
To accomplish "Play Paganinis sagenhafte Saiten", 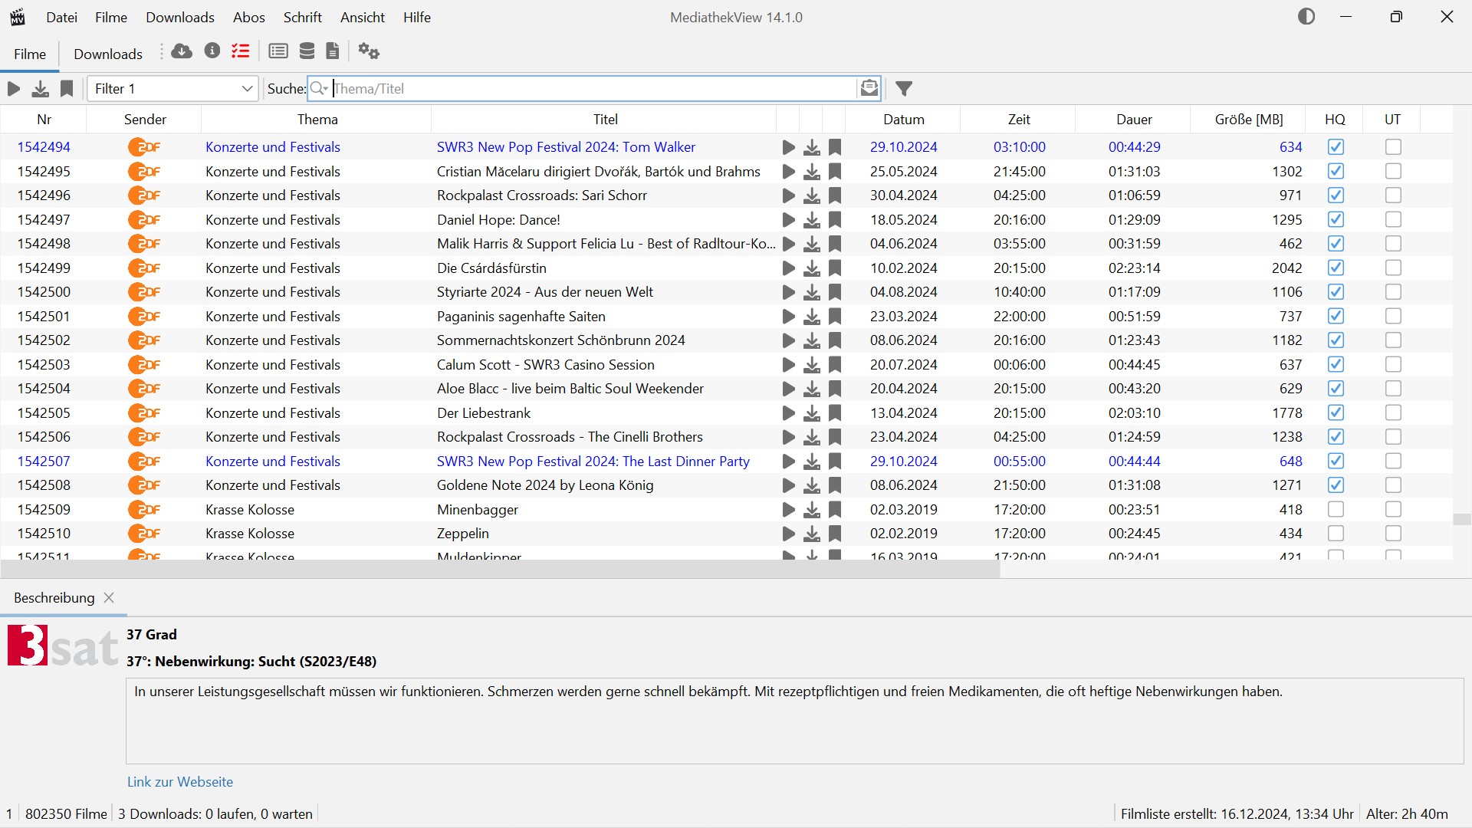I will pyautogui.click(x=788, y=317).
